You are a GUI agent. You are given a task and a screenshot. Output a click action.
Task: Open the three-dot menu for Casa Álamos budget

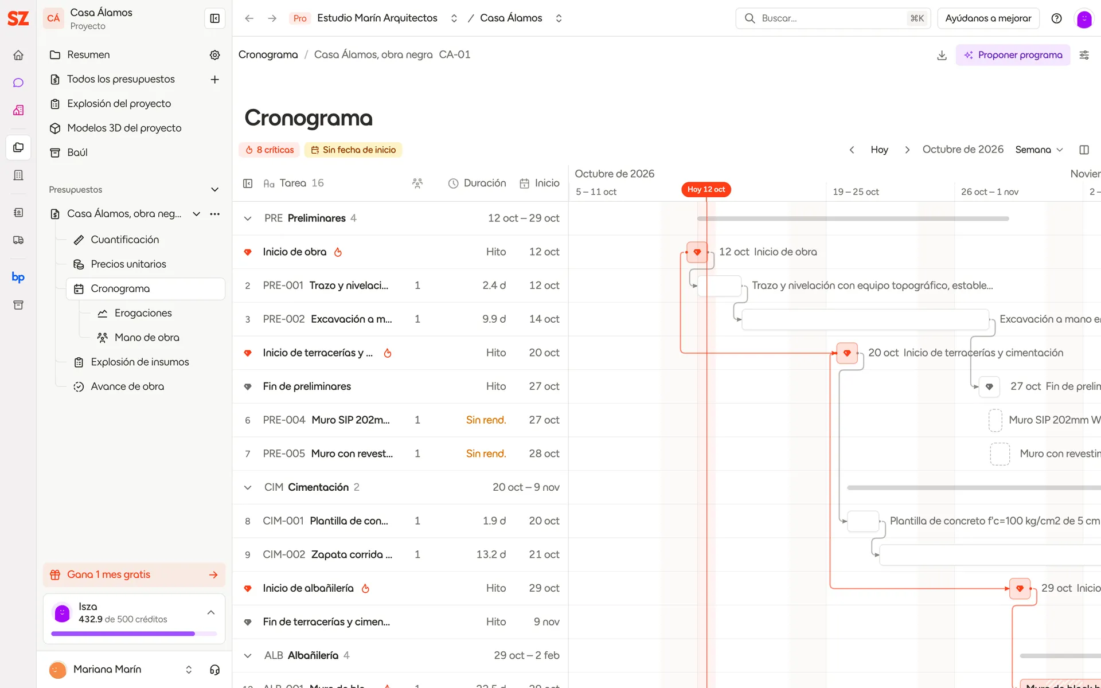[x=215, y=214]
